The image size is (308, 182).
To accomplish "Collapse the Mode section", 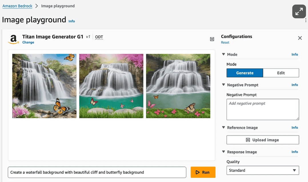I will pyautogui.click(x=223, y=54).
